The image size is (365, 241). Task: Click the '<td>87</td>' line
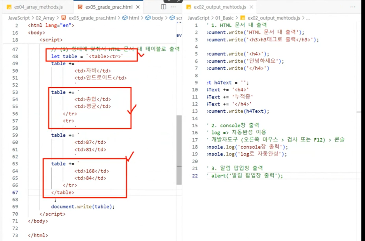[90, 142]
